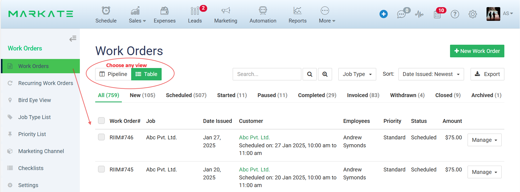Click the Checklists list icon

tap(10, 168)
